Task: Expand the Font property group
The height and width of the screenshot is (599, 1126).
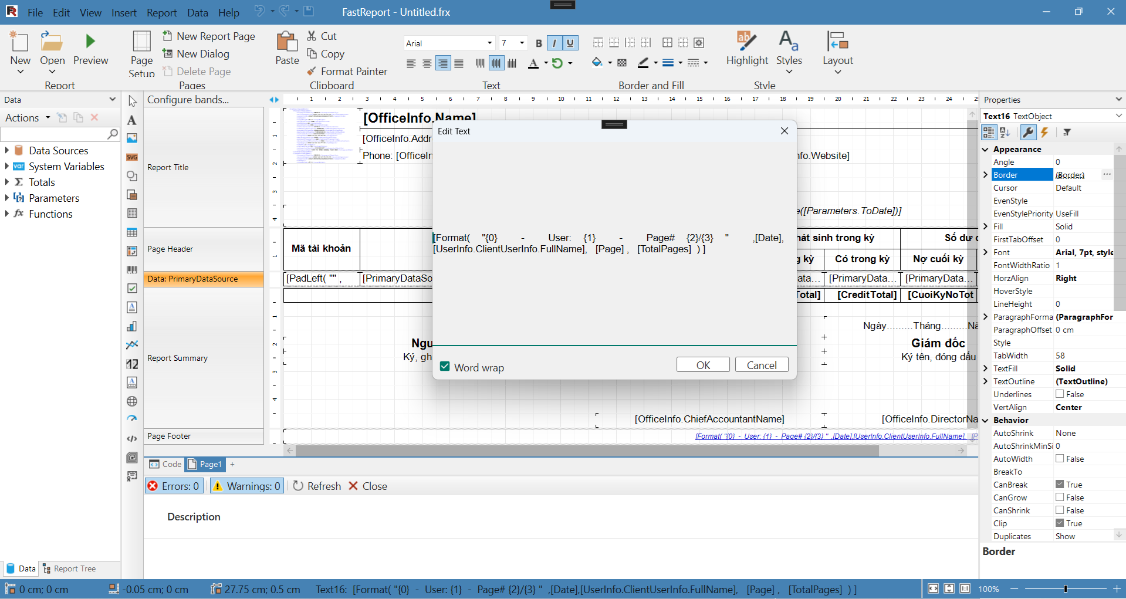Action: (986, 252)
